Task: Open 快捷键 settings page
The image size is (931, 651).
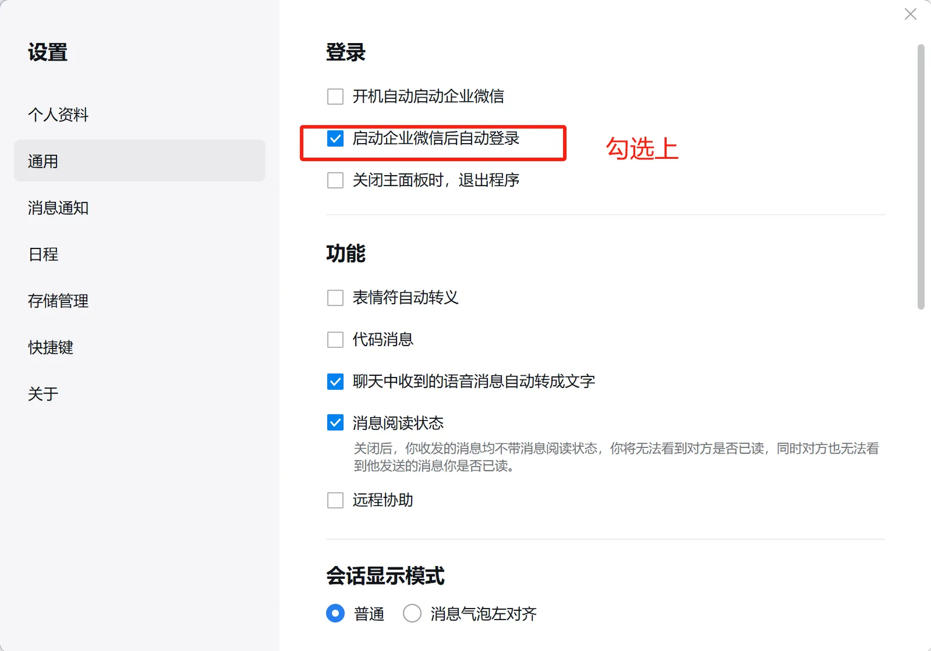Action: pos(139,347)
